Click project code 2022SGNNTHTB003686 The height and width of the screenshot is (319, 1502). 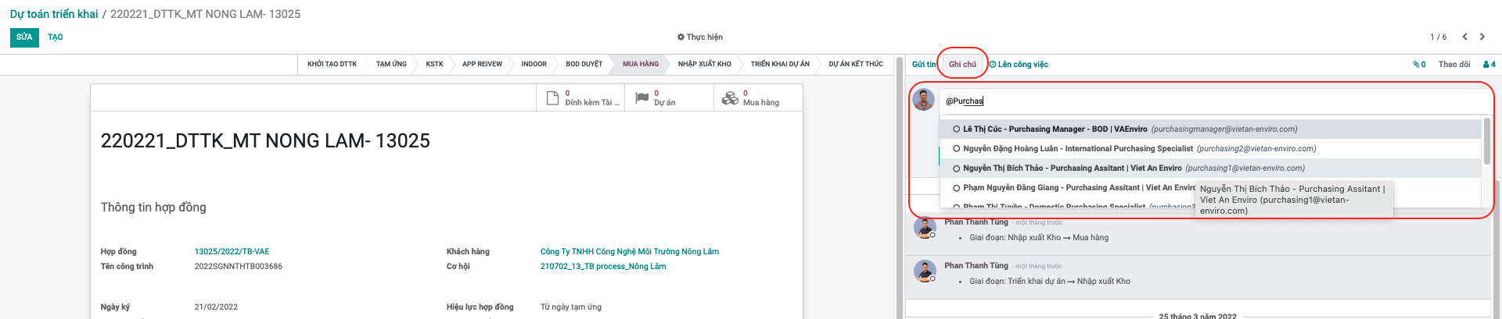238,267
